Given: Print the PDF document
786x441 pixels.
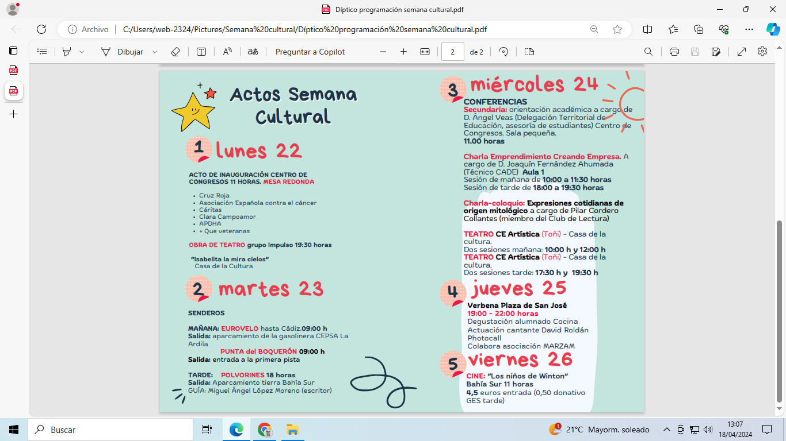Looking at the screenshot, I should [674, 52].
